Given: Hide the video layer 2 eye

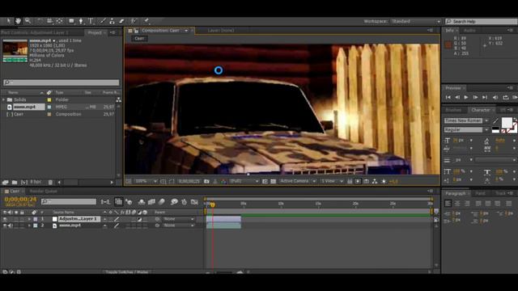Looking at the screenshot, I should point(5,226).
